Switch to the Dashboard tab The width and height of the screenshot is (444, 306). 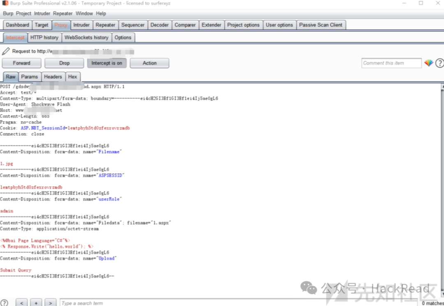point(18,25)
